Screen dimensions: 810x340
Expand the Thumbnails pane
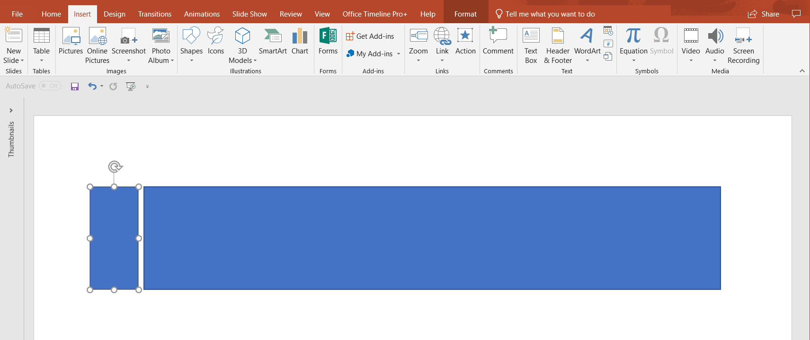[x=11, y=110]
